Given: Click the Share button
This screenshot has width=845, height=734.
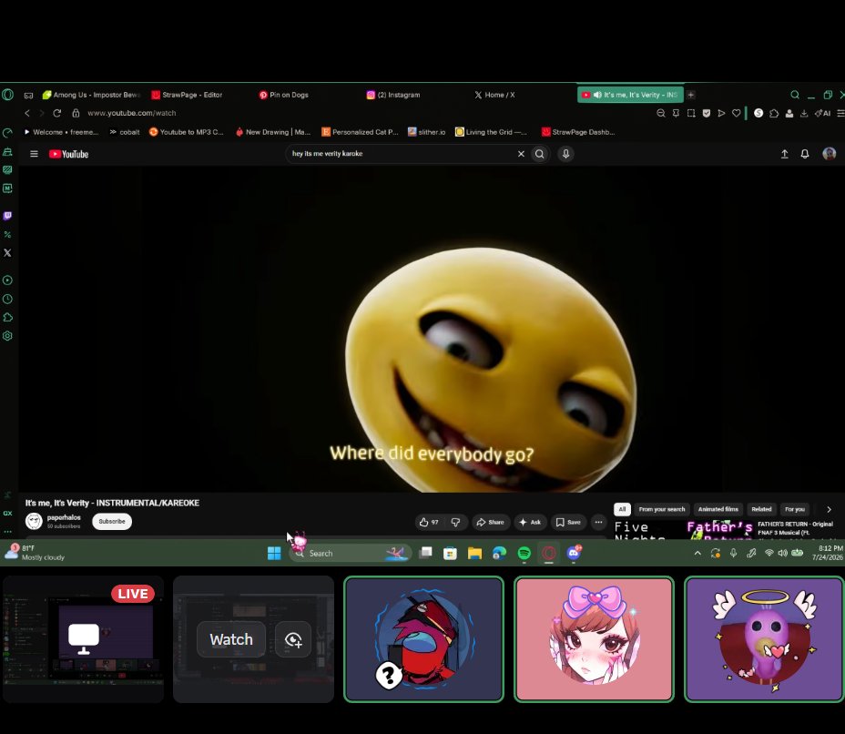Looking at the screenshot, I should [x=491, y=522].
